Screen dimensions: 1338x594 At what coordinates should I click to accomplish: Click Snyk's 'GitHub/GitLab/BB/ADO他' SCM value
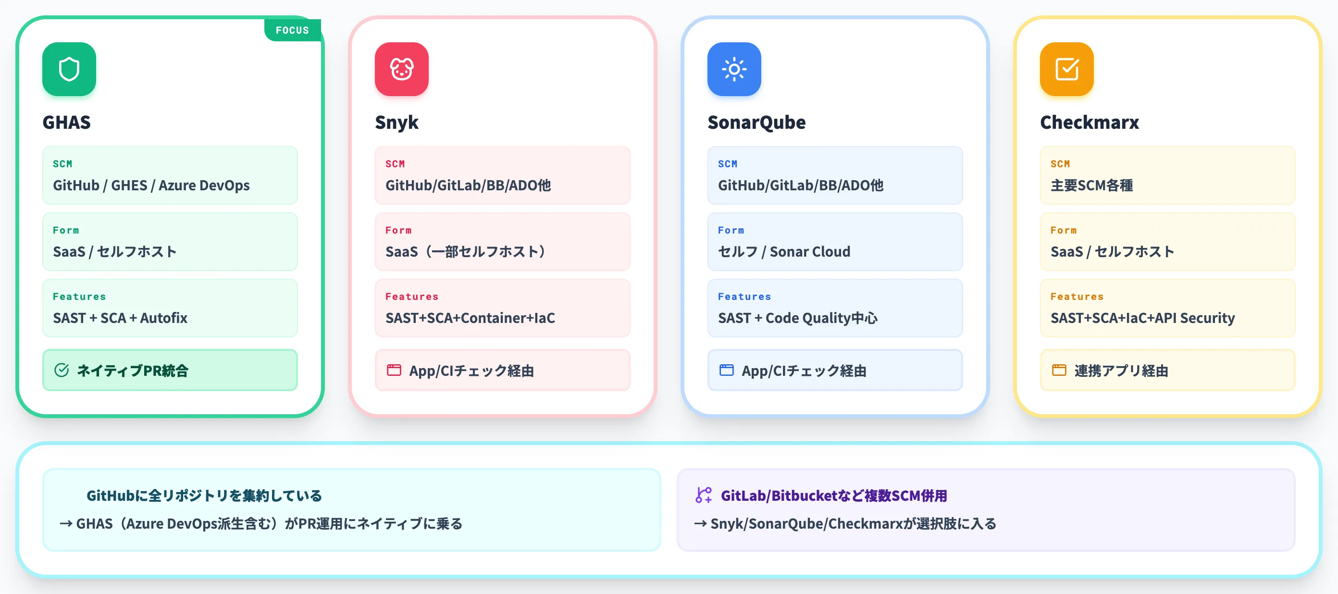tap(468, 186)
